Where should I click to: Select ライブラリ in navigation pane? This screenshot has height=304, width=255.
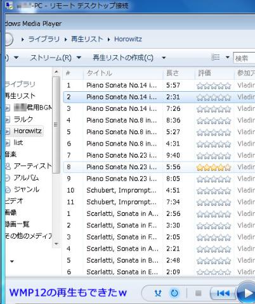[x=20, y=84]
